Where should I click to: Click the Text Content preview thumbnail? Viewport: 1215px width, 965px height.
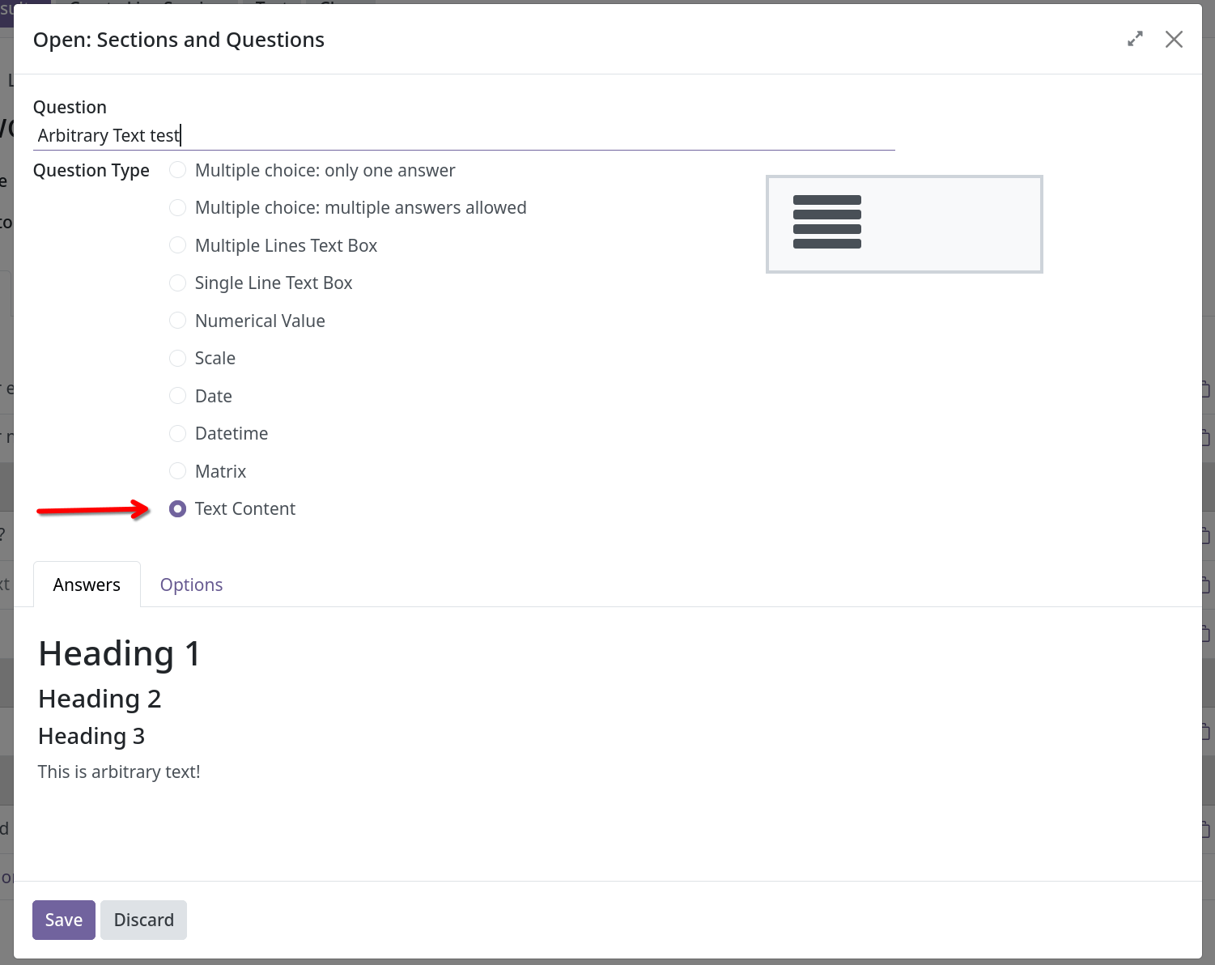[904, 223]
